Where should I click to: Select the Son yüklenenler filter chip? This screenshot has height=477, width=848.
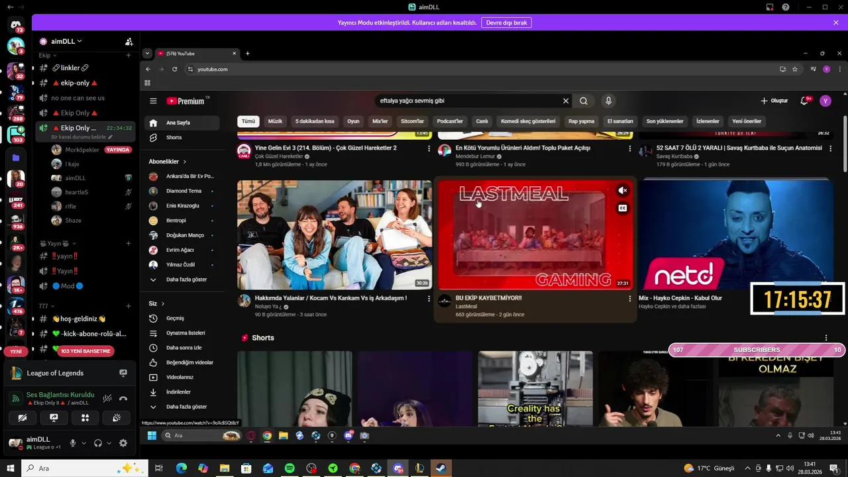coord(664,121)
